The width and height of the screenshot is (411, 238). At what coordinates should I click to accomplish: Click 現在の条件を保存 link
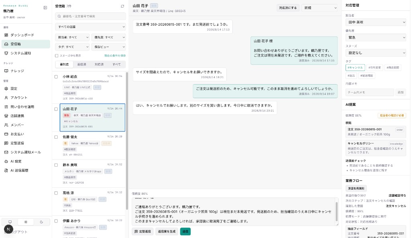click(115, 56)
